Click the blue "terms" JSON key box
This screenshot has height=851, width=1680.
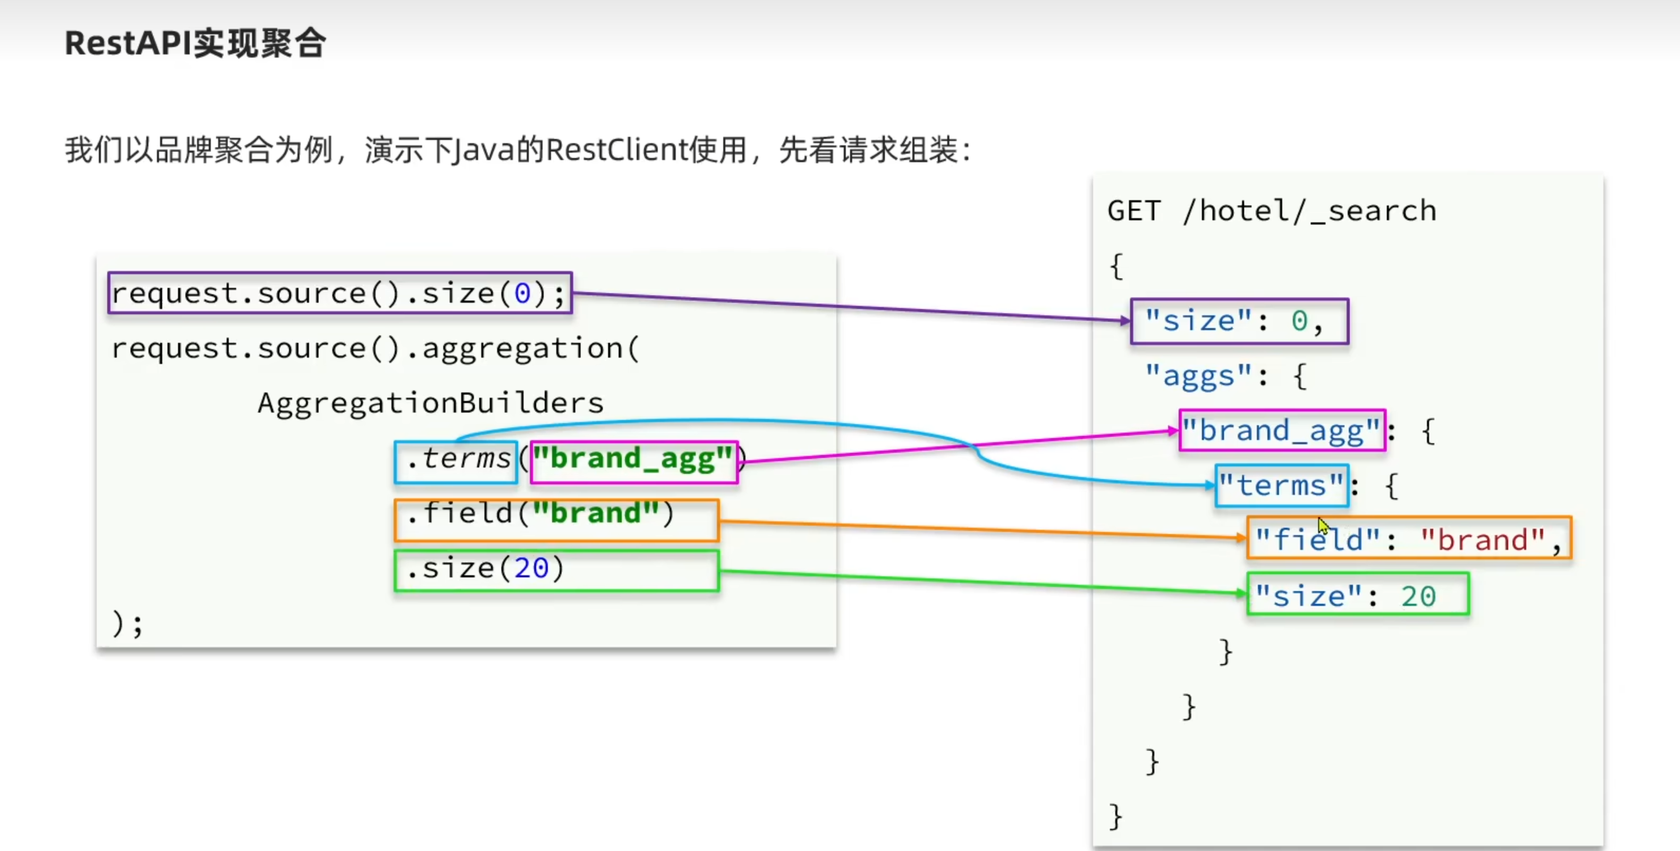[1282, 485]
